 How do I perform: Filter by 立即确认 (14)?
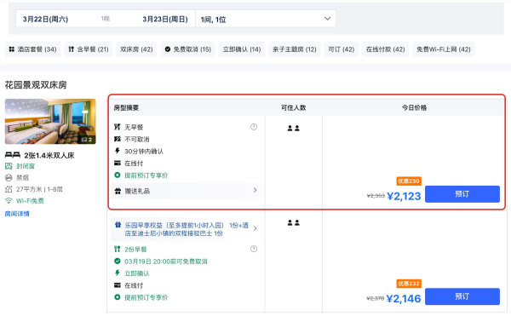(x=242, y=49)
